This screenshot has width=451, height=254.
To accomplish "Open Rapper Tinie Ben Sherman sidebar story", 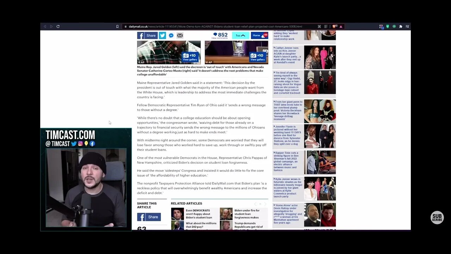I will 287,162.
